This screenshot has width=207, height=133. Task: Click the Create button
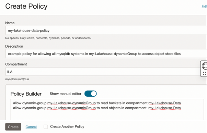click(13, 127)
